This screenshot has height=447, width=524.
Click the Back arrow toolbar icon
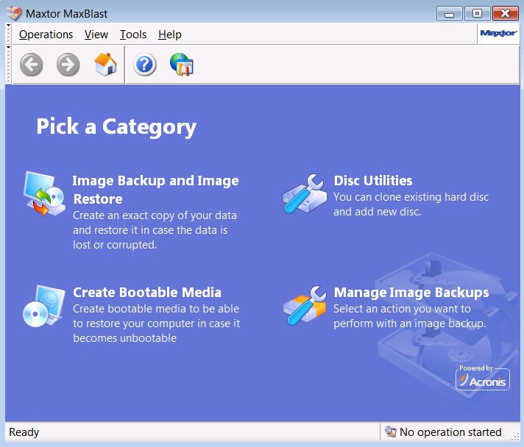32,65
